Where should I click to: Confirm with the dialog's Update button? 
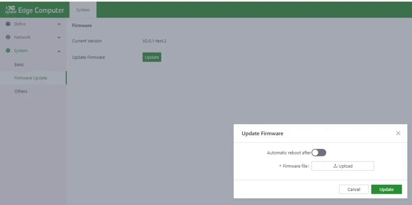tap(386, 189)
